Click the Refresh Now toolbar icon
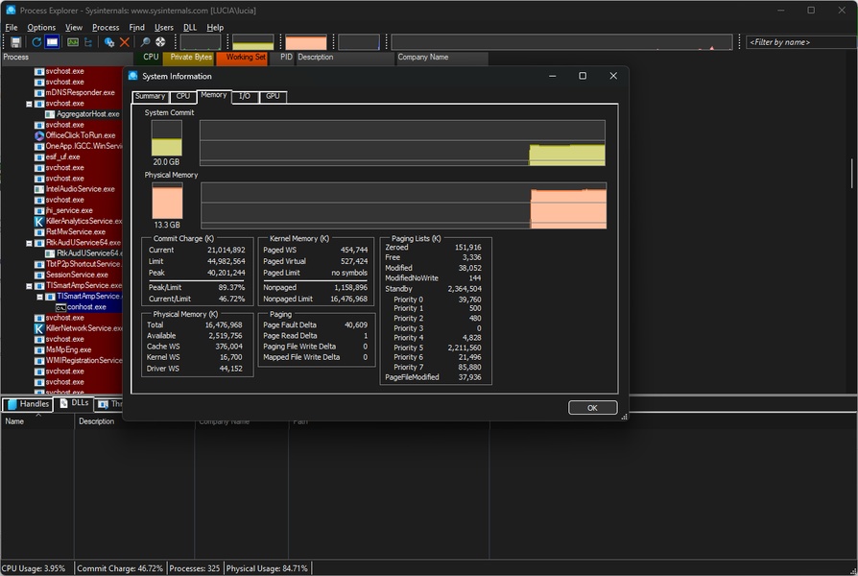The width and height of the screenshot is (858, 576). (36, 42)
